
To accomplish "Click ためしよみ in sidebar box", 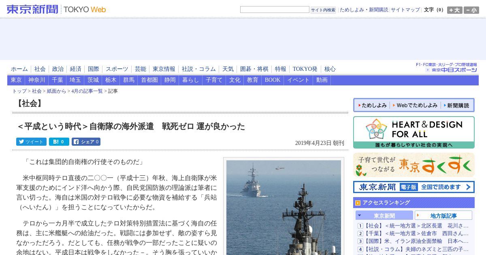I will coord(372,105).
